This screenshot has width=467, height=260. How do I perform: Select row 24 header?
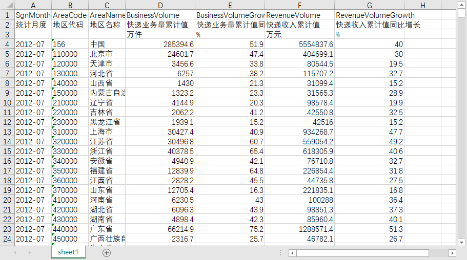pos(8,239)
